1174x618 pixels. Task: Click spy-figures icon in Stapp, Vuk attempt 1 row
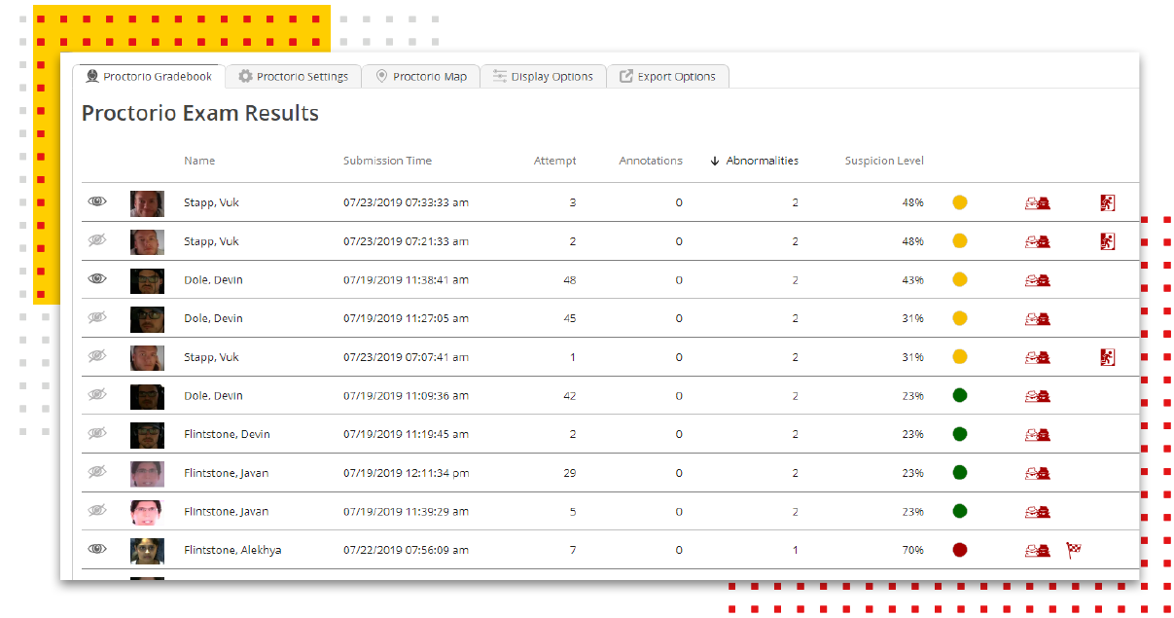point(1037,357)
